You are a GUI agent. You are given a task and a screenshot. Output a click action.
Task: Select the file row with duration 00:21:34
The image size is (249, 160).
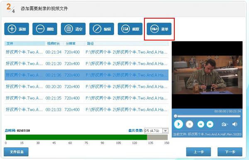pyautogui.click(x=87, y=52)
